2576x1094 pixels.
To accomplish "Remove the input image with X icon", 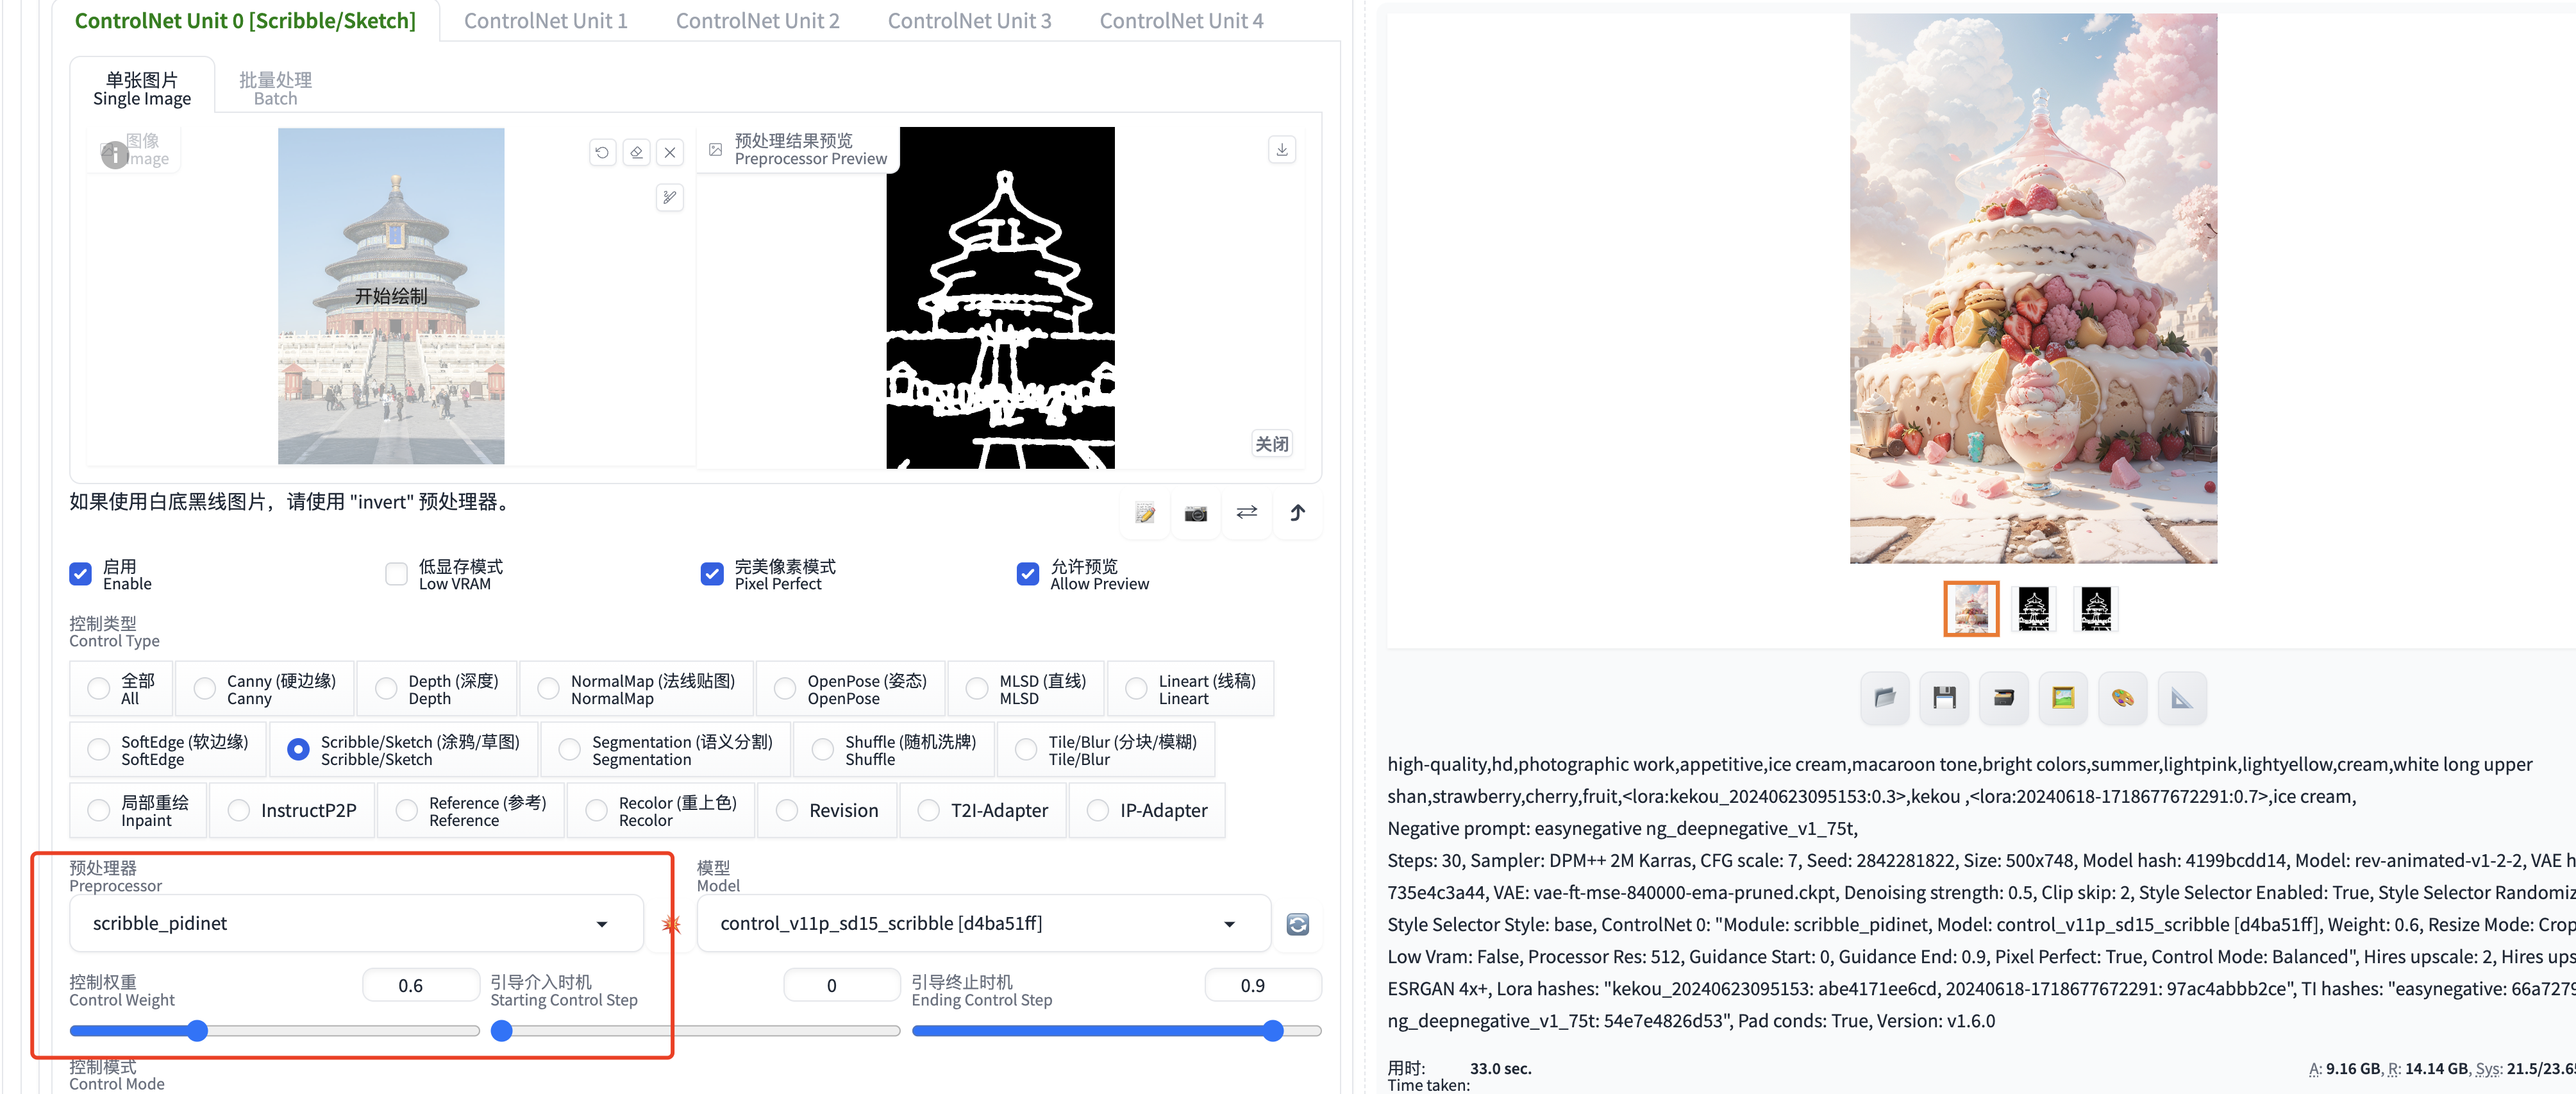I will coord(670,153).
